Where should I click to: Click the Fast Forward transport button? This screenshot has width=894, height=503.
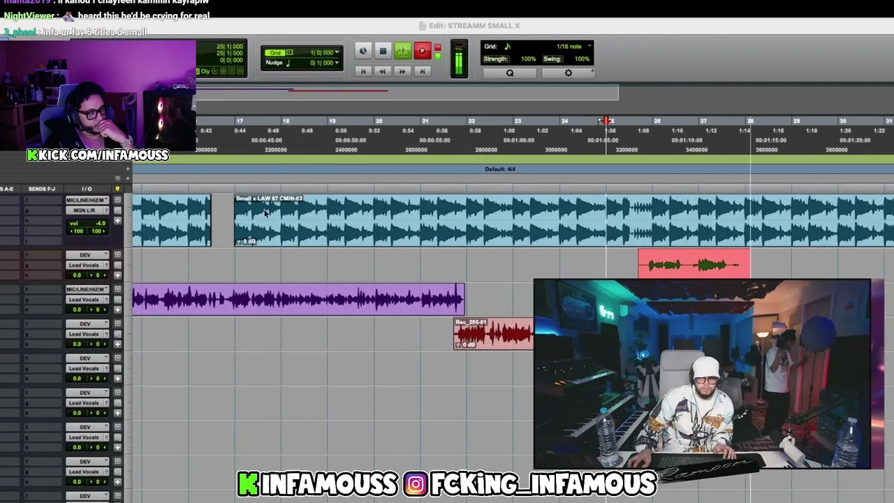[402, 71]
